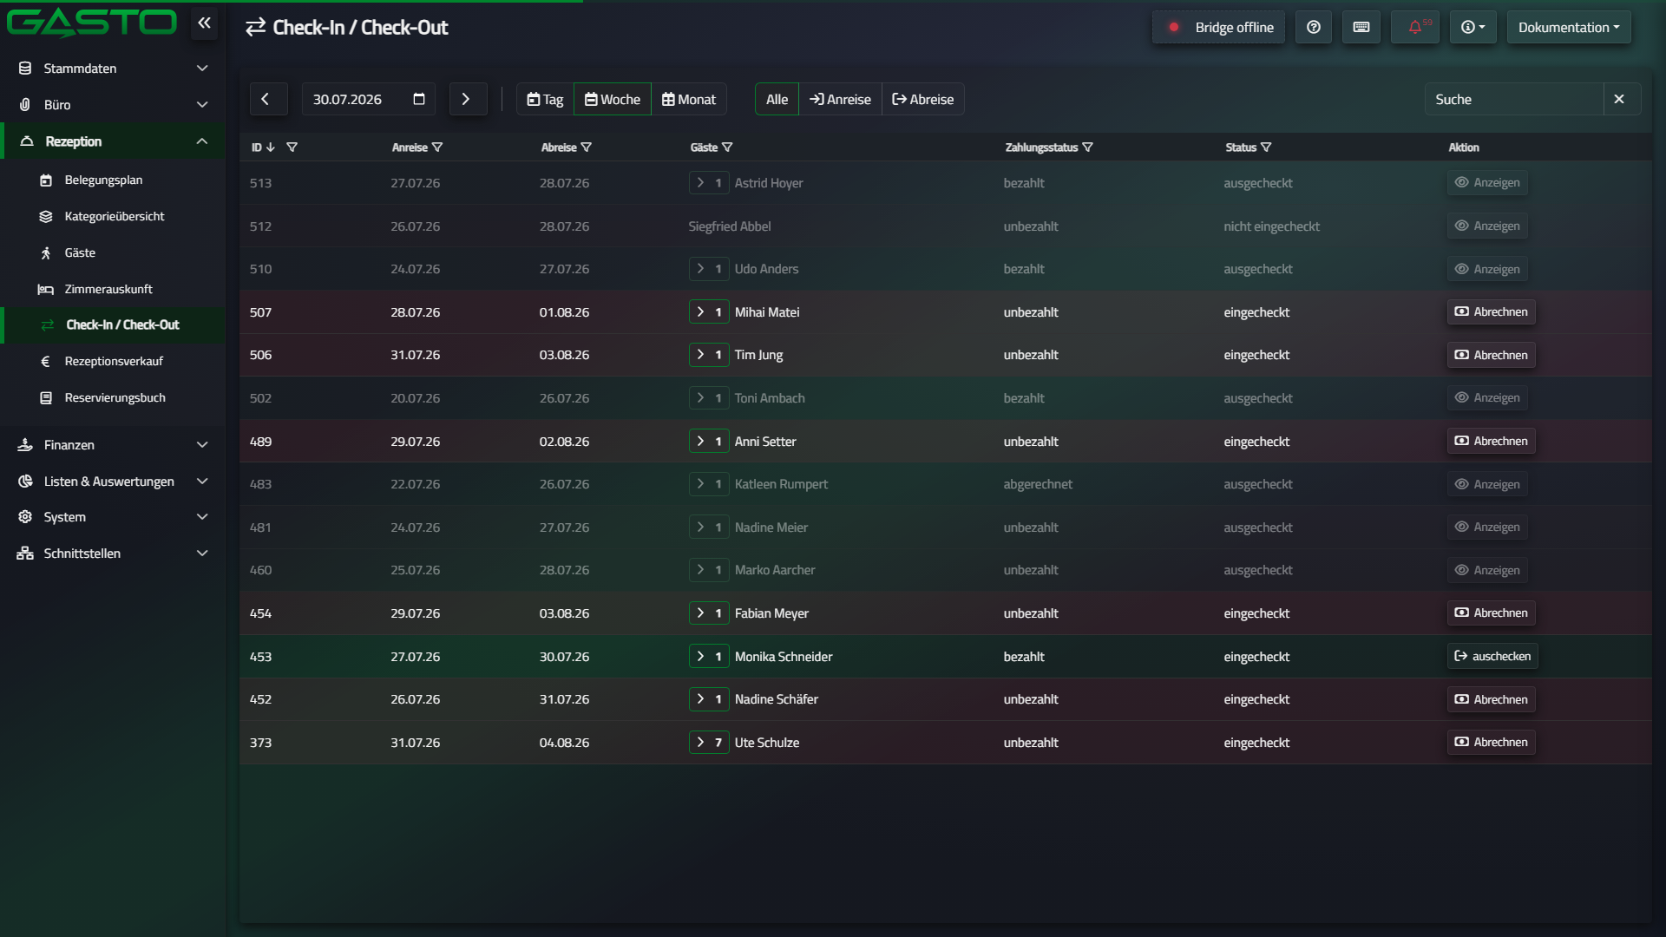This screenshot has height=937, width=1666.
Task: Click Bridge offline status indicator
Action: coord(1219,27)
